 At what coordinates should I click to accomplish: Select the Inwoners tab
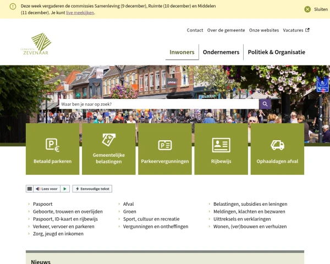(x=182, y=52)
